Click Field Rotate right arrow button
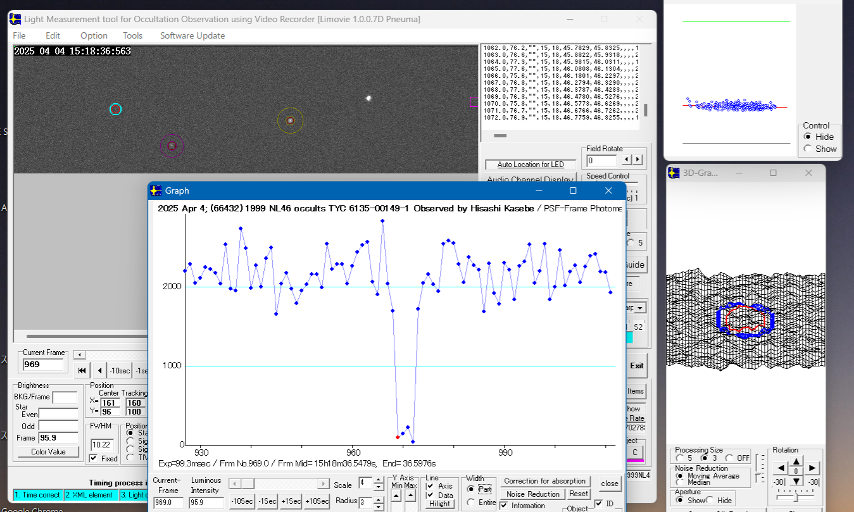The width and height of the screenshot is (854, 512). click(x=637, y=160)
